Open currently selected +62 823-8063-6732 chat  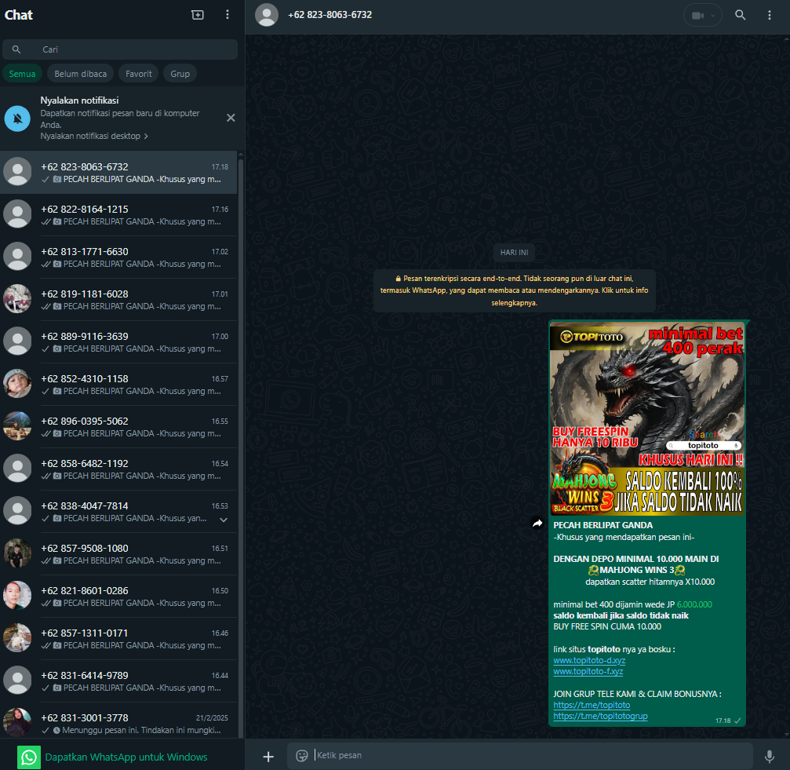[119, 173]
